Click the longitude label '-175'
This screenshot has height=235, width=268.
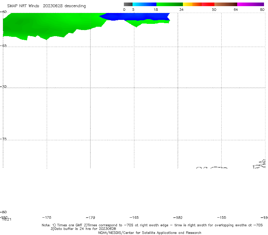[47, 217]
